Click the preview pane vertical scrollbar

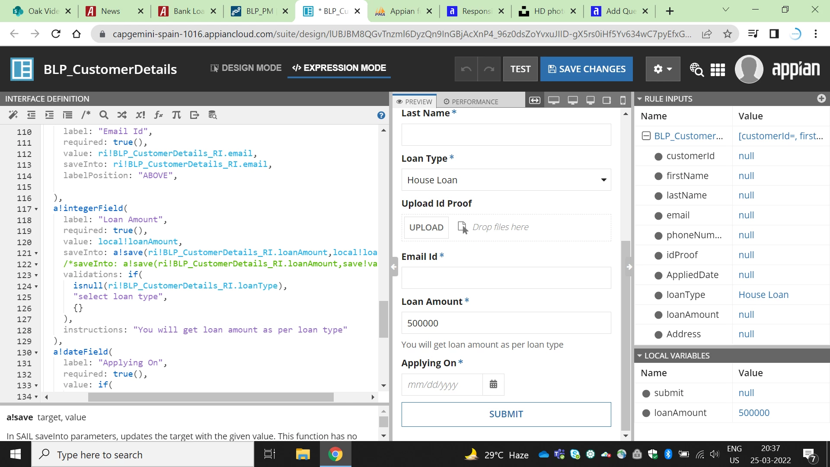[x=626, y=335]
